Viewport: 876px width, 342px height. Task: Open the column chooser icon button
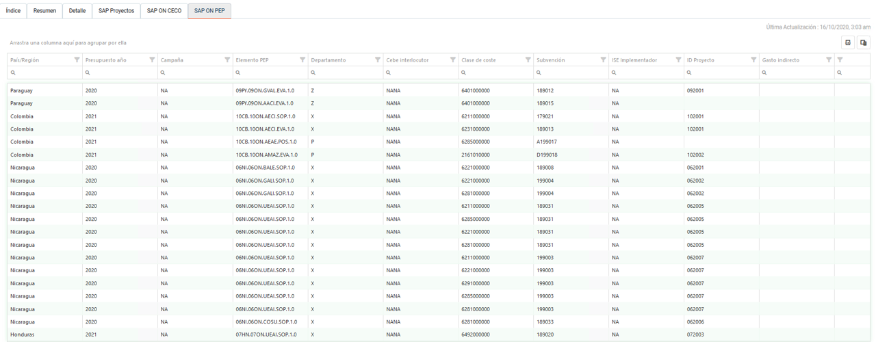(864, 42)
